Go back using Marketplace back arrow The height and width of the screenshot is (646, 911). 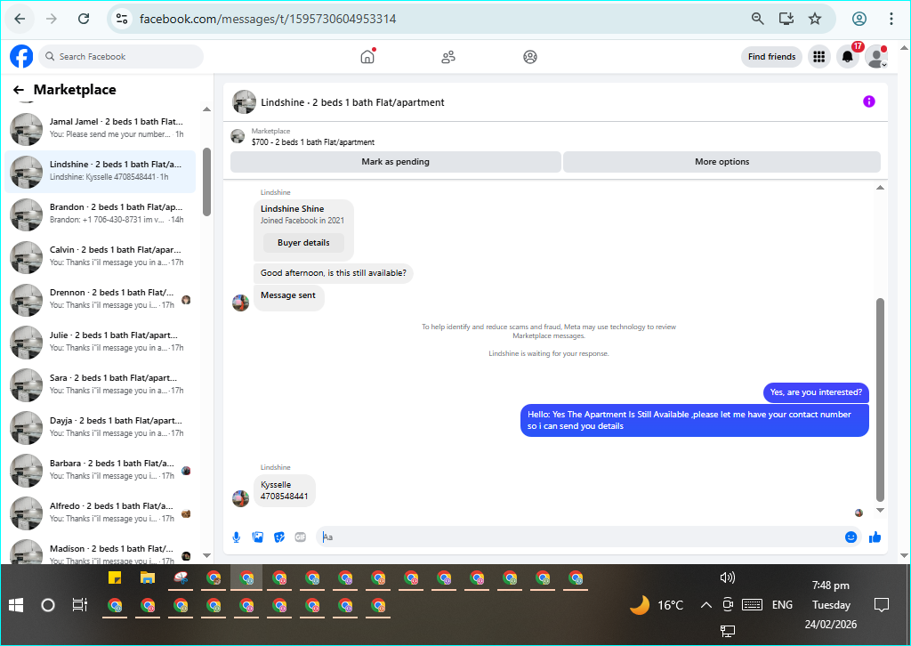[19, 90]
